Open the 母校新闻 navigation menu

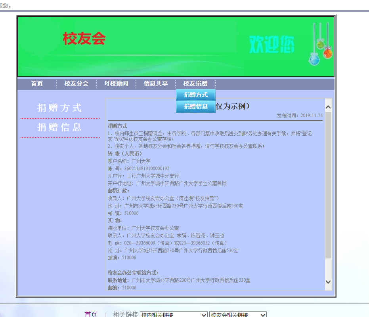116,84
